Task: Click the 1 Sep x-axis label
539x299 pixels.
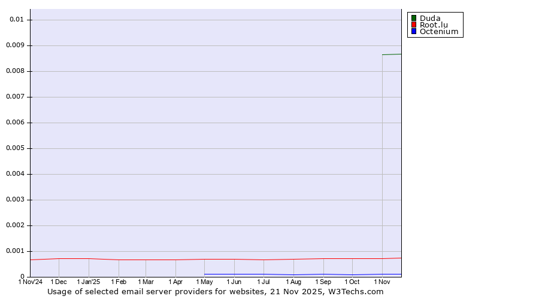Action: click(323, 282)
